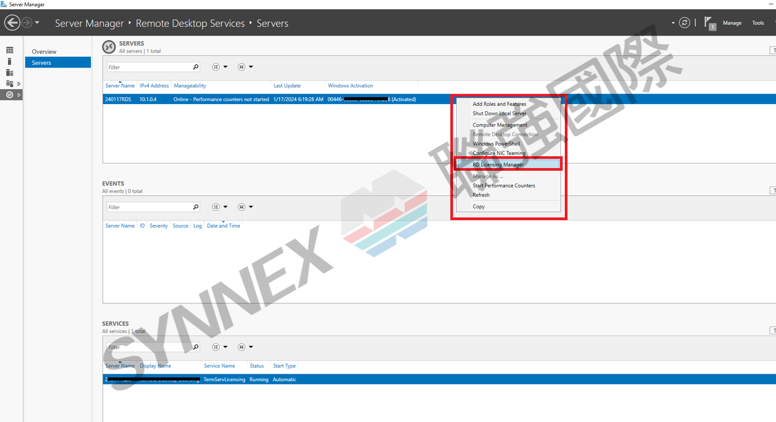The image size is (776, 422).
Task: Sort events by Source column
Action: pyautogui.click(x=181, y=226)
